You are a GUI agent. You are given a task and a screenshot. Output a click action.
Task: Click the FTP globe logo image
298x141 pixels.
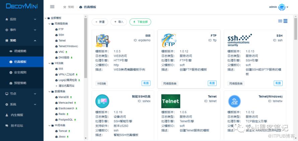[169, 40]
